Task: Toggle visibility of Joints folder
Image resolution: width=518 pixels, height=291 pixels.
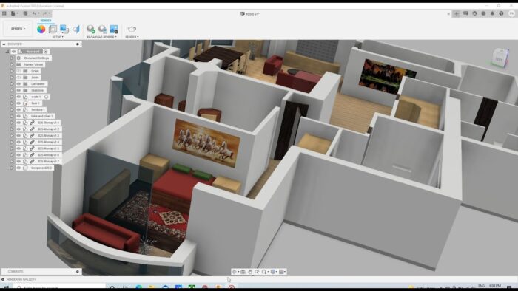Action: pos(18,78)
